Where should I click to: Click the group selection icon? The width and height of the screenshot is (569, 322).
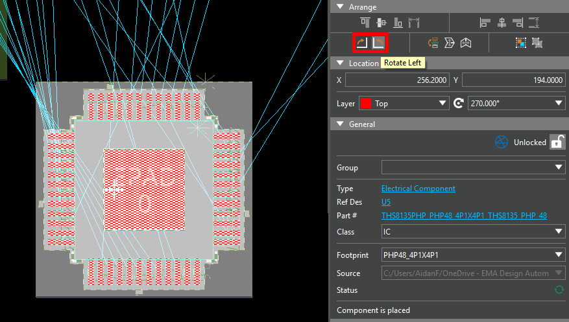[x=521, y=43]
